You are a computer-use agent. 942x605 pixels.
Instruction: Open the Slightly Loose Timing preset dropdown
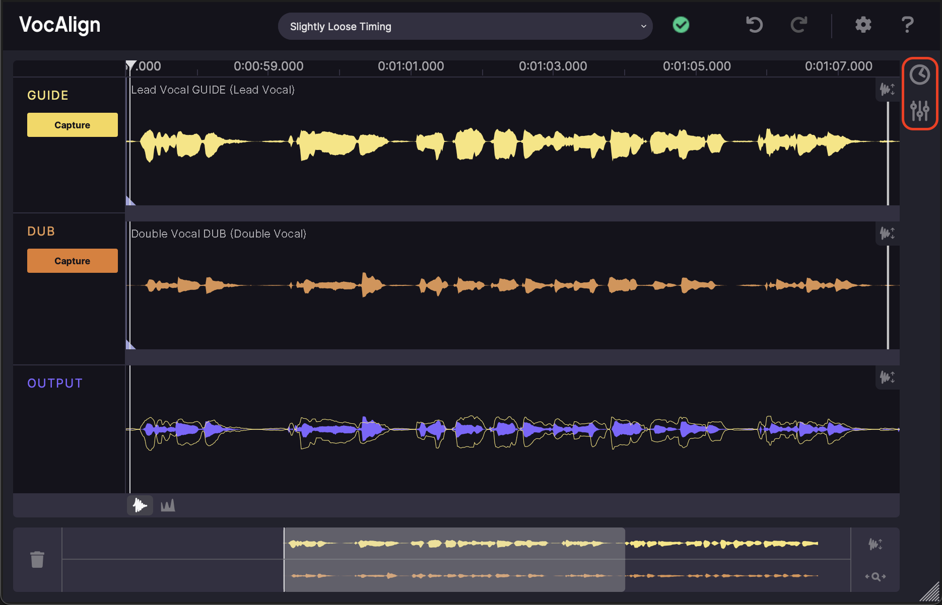(x=465, y=26)
